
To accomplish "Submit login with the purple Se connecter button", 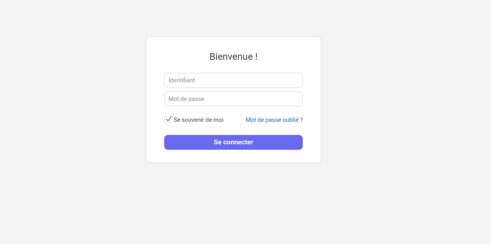I will click(233, 142).
